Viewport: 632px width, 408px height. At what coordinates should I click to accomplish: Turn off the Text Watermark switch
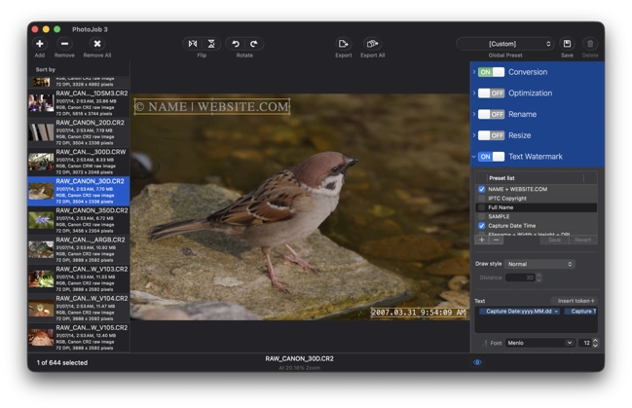coord(491,157)
